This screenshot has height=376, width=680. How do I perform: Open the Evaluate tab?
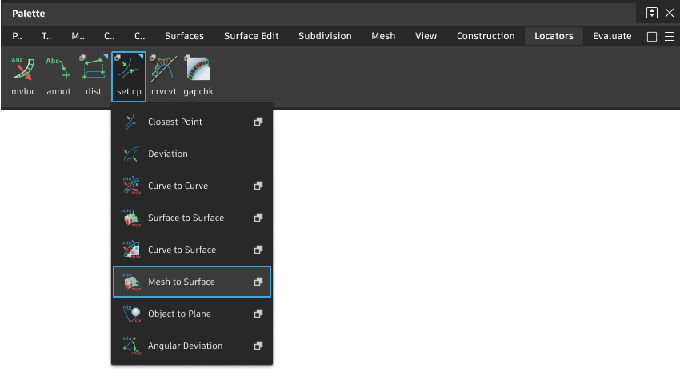pos(612,36)
